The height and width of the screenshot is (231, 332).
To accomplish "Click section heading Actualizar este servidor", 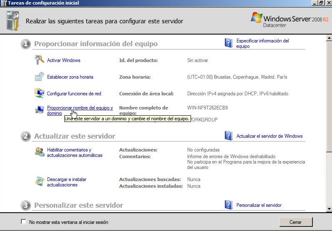I will pyautogui.click(x=75, y=136).
